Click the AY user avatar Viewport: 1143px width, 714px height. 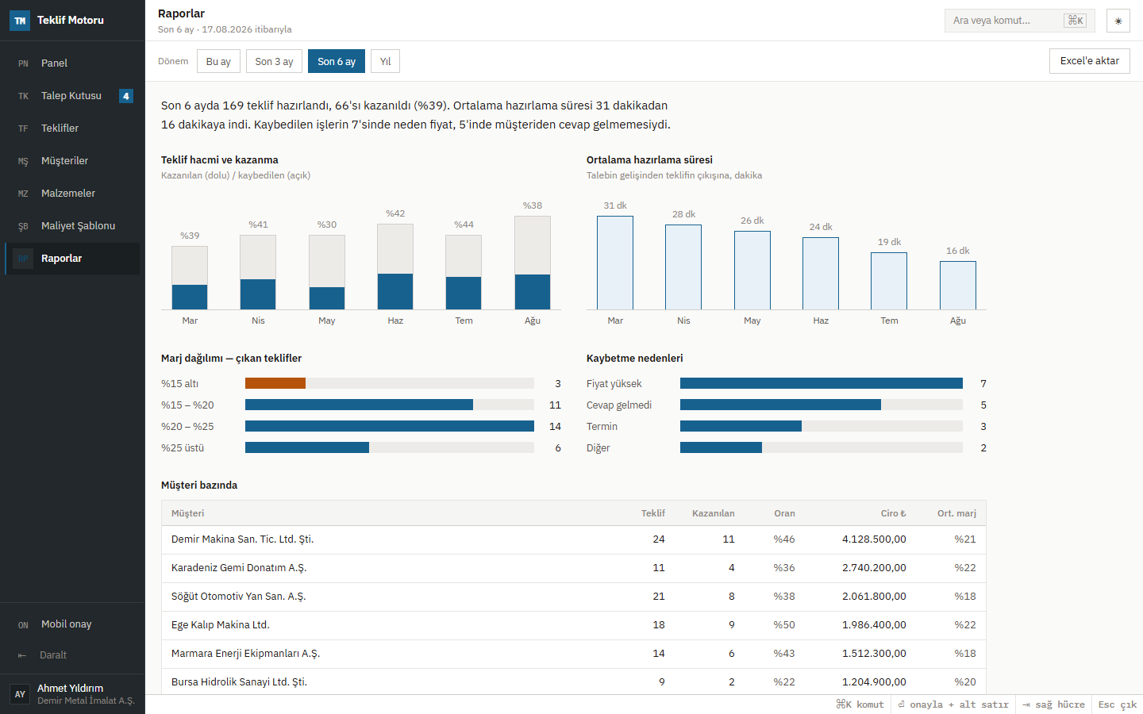tap(20, 694)
